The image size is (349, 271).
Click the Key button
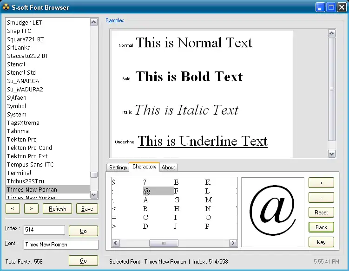[321, 242]
